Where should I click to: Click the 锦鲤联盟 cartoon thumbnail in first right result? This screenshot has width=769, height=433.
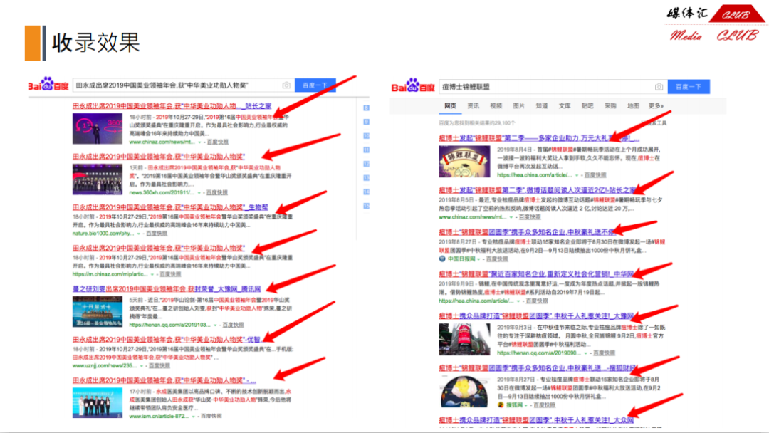coord(464,160)
